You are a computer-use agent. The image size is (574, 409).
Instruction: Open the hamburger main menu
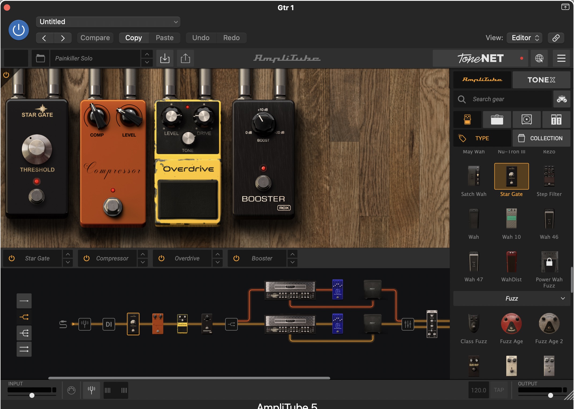[x=561, y=58]
